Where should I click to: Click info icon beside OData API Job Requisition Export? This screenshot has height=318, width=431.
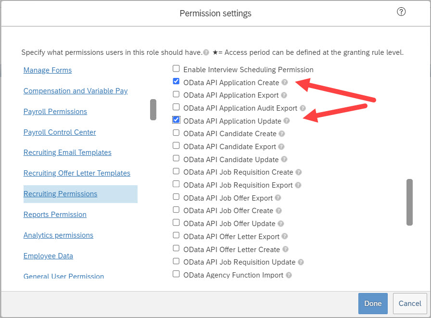298,185
